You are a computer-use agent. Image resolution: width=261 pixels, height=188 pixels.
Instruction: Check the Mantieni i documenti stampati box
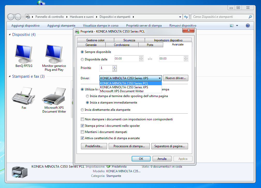tap(83, 132)
